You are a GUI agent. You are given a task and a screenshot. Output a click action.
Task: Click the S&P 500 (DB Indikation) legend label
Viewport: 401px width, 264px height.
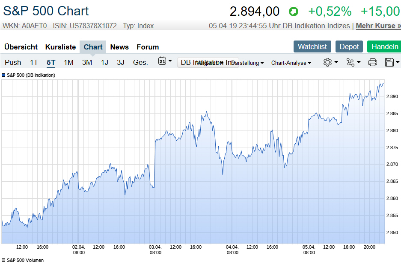(31, 75)
